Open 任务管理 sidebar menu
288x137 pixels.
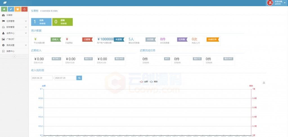click(x=14, y=21)
